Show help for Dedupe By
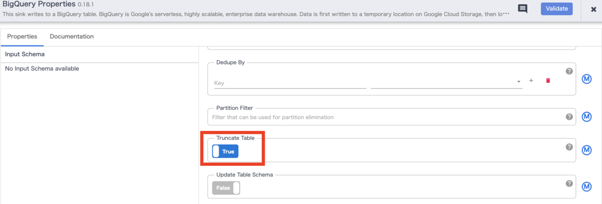Image resolution: width=602 pixels, height=204 pixels. [x=569, y=71]
